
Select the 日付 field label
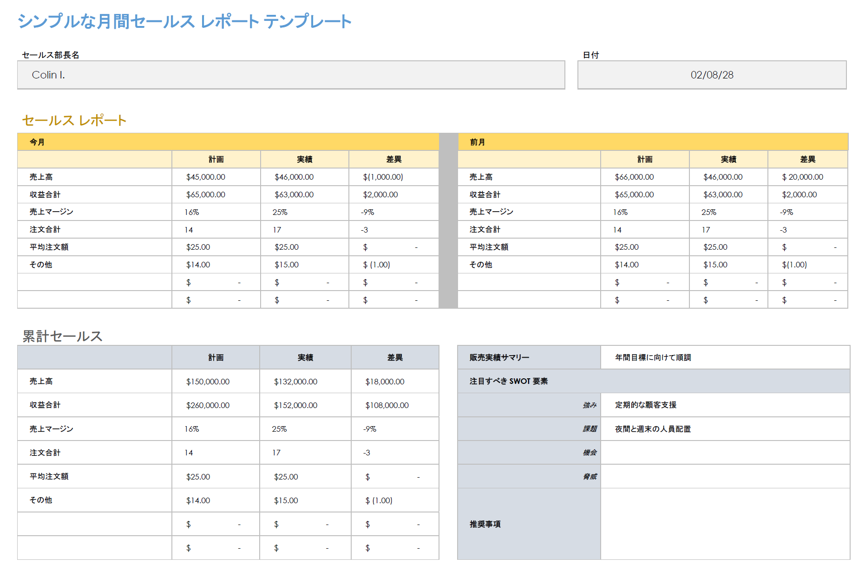(591, 55)
